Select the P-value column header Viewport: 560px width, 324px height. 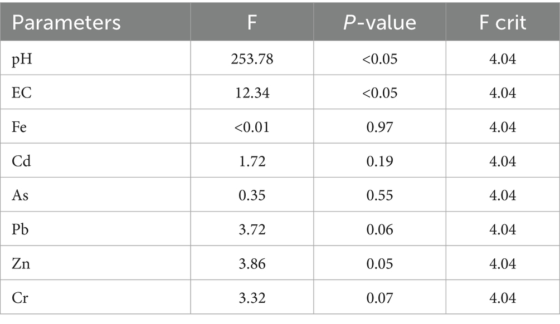coord(379,22)
